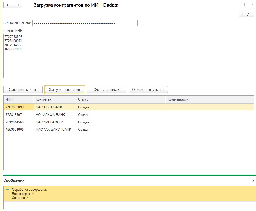
Task: Click the Создано: 4... line
Action: [x=22, y=198]
